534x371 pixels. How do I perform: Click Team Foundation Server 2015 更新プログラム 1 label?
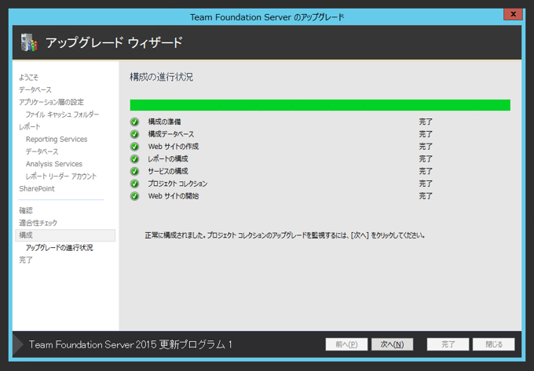click(x=130, y=344)
